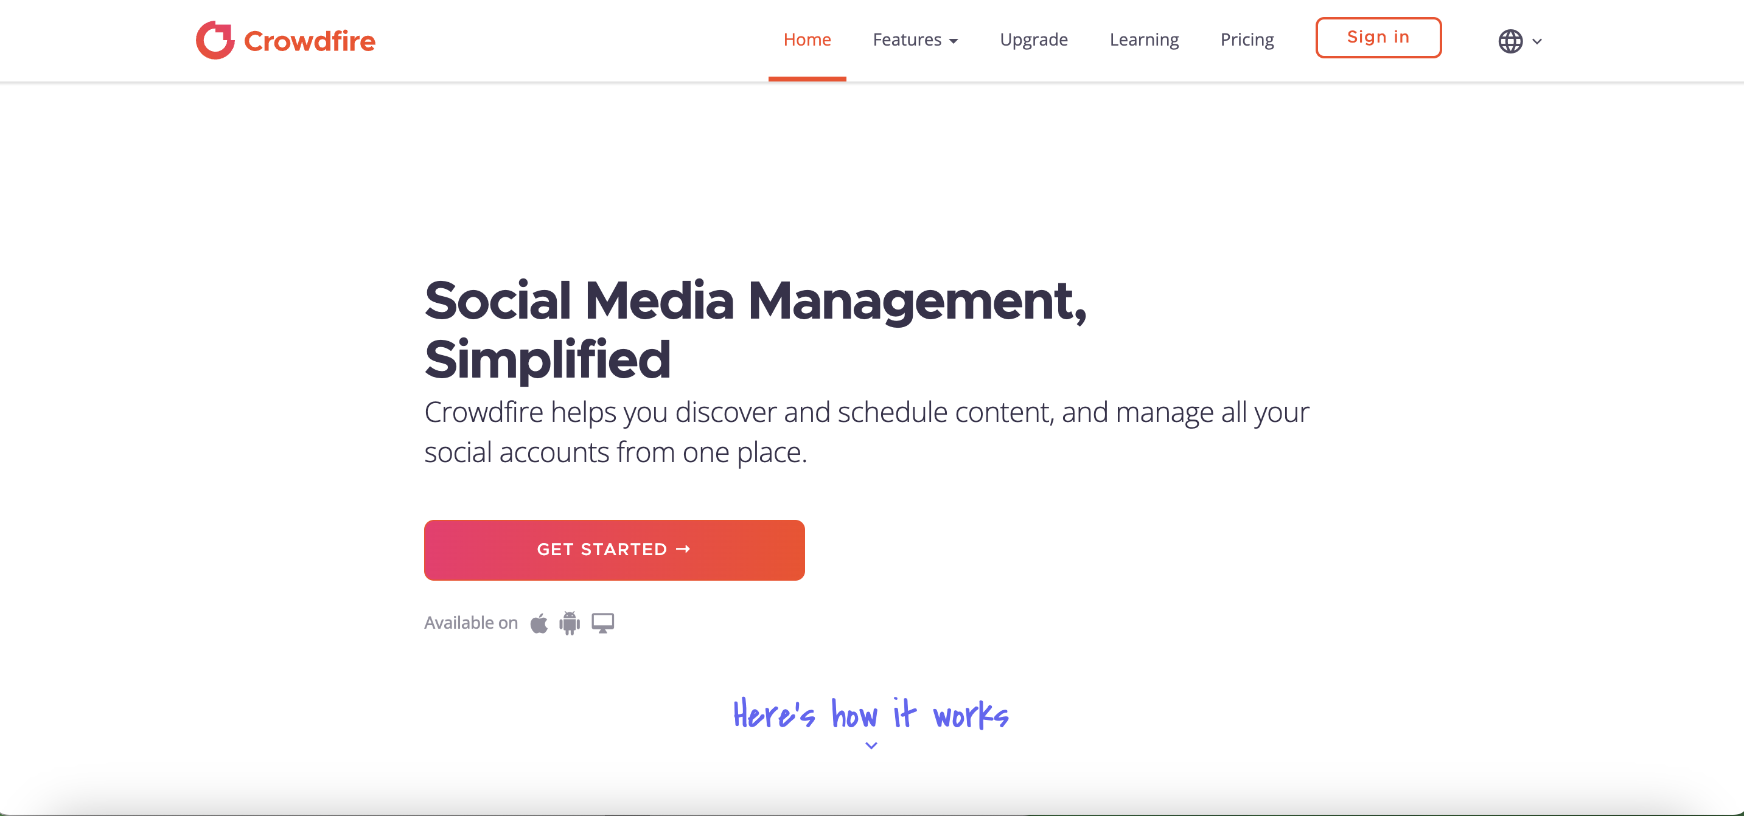This screenshot has height=816, width=1744.
Task: Click the Crowdfire flame logo
Action: pos(214,40)
